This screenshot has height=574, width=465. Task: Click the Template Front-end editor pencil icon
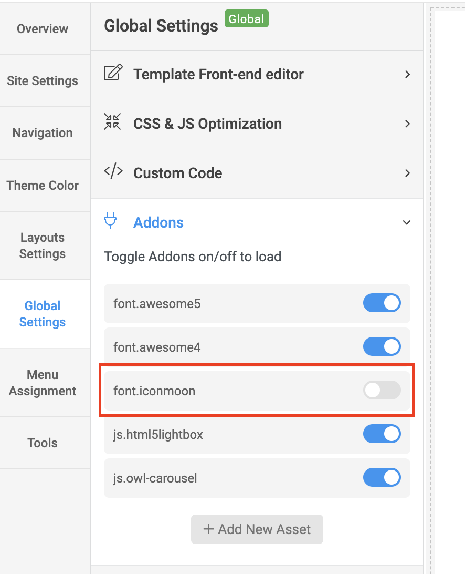113,73
